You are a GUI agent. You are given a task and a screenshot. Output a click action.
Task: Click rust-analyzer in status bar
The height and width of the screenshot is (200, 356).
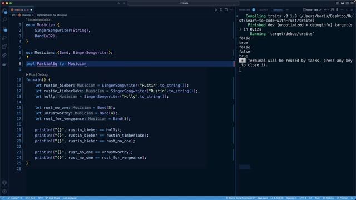click(70, 198)
